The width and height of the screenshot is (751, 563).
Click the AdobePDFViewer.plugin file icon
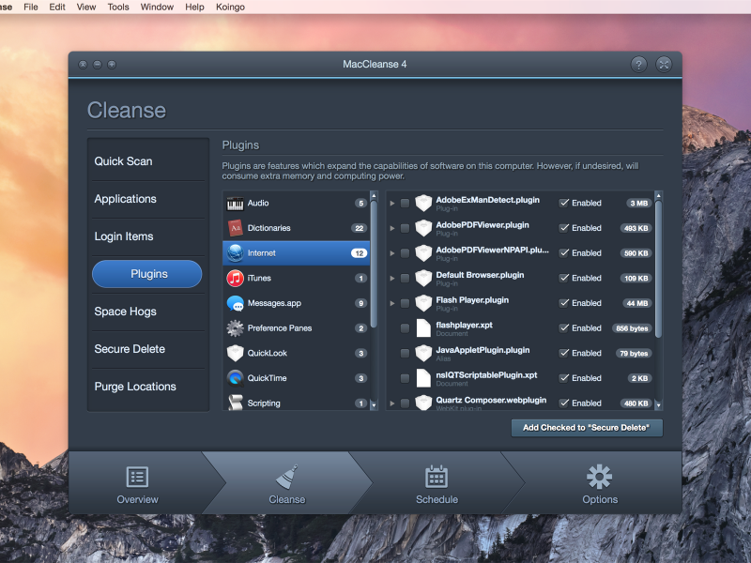click(x=423, y=228)
